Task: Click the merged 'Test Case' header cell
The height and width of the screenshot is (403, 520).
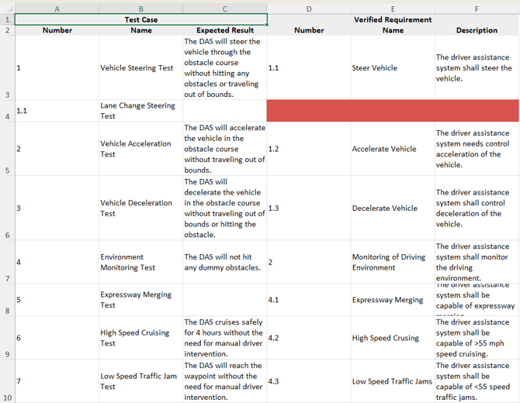Action: click(141, 19)
